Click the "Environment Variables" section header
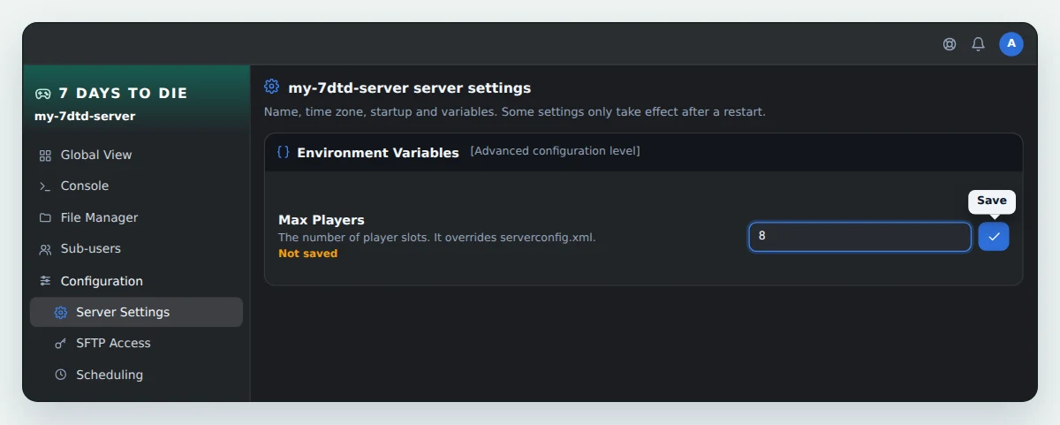The image size is (1060, 425). (378, 153)
